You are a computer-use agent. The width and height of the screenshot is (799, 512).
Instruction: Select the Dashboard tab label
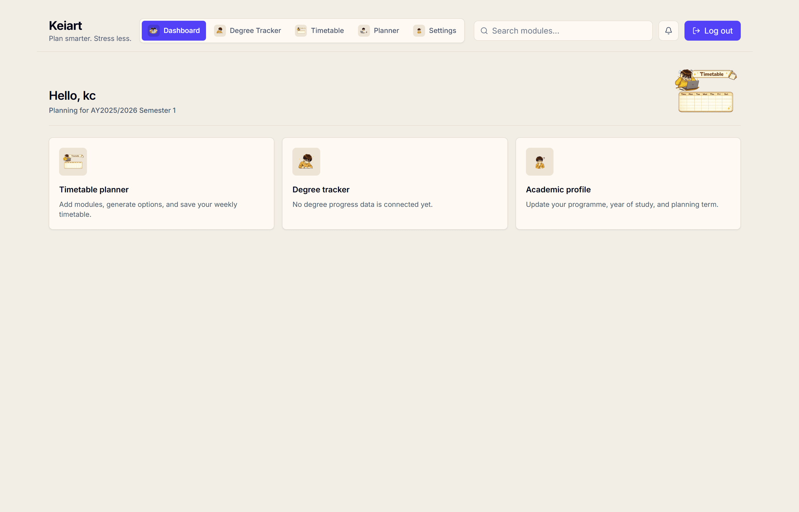(182, 31)
